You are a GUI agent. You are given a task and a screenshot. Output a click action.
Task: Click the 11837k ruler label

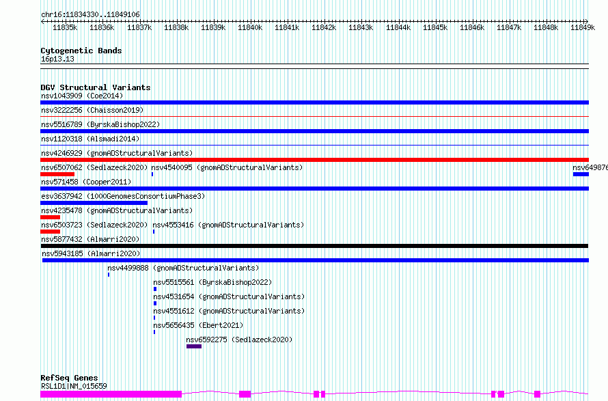139,27
